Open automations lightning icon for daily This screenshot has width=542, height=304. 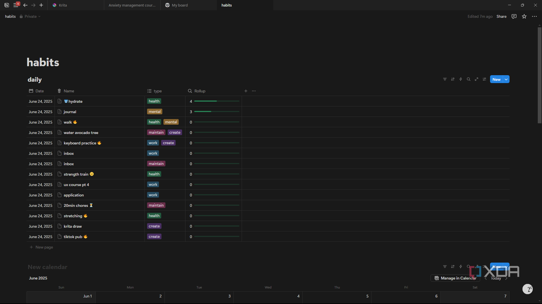click(x=461, y=79)
